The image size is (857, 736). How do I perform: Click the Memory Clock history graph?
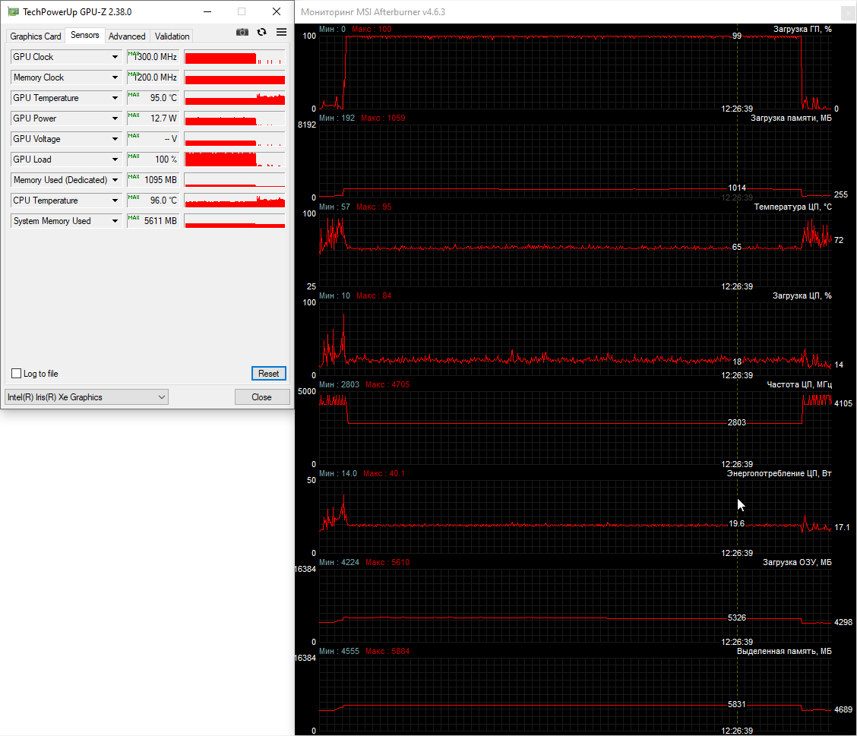point(235,77)
